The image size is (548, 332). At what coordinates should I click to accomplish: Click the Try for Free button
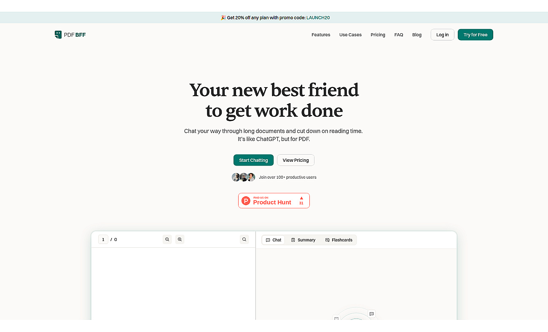[x=475, y=35]
